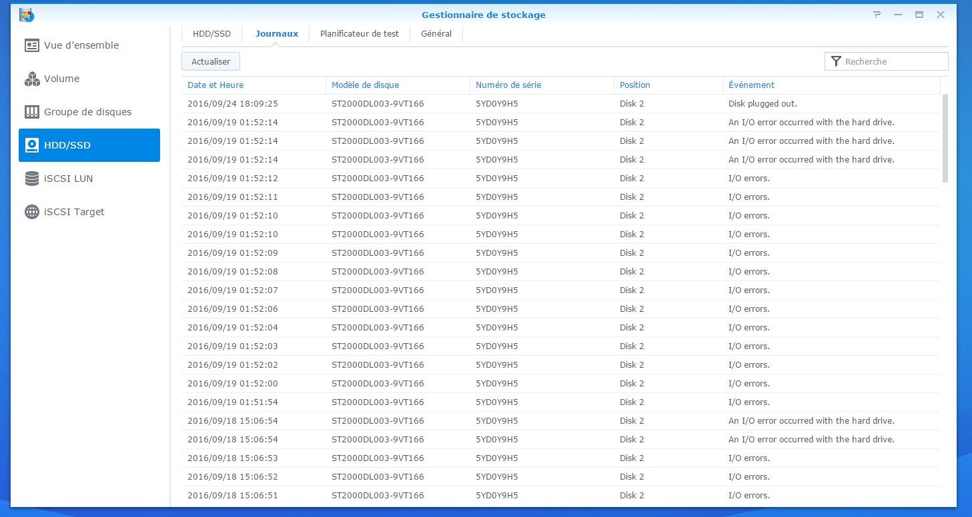Image resolution: width=972 pixels, height=517 pixels.
Task: Click the Volume cubes icon
Action: [x=32, y=79]
